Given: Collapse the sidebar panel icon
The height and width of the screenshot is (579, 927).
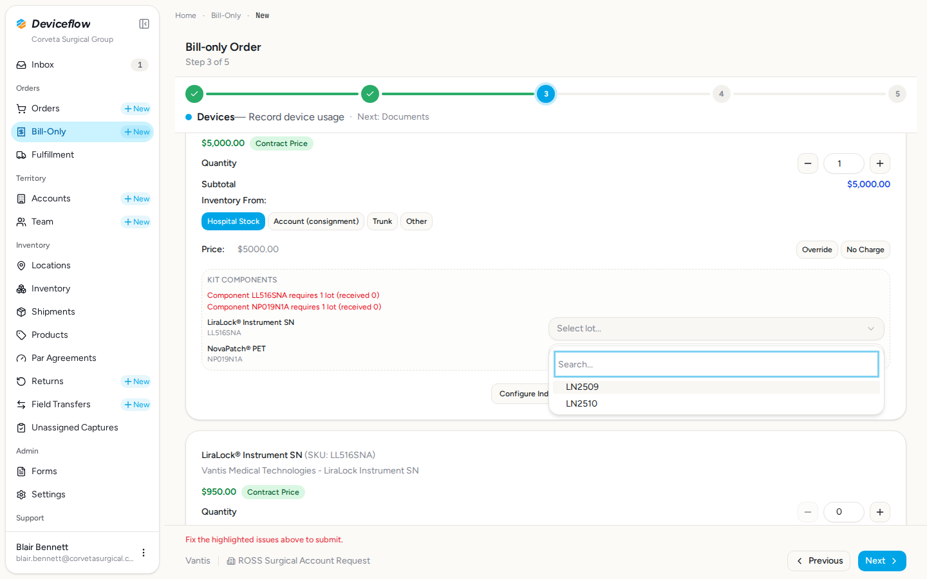Looking at the screenshot, I should (144, 24).
